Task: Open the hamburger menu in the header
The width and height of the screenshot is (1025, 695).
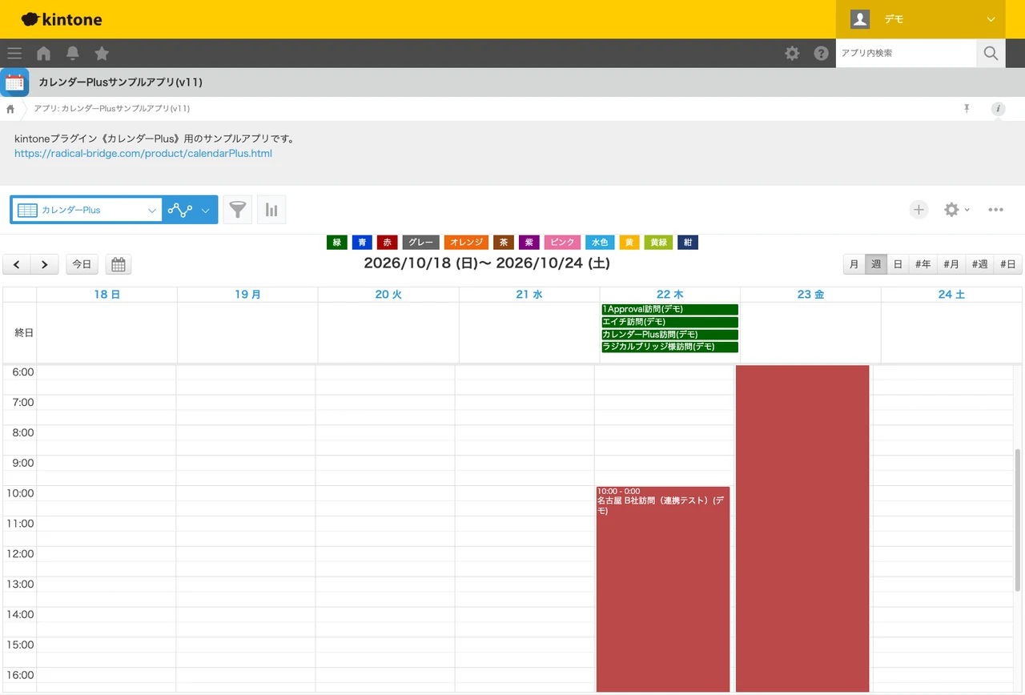Action: tap(14, 54)
